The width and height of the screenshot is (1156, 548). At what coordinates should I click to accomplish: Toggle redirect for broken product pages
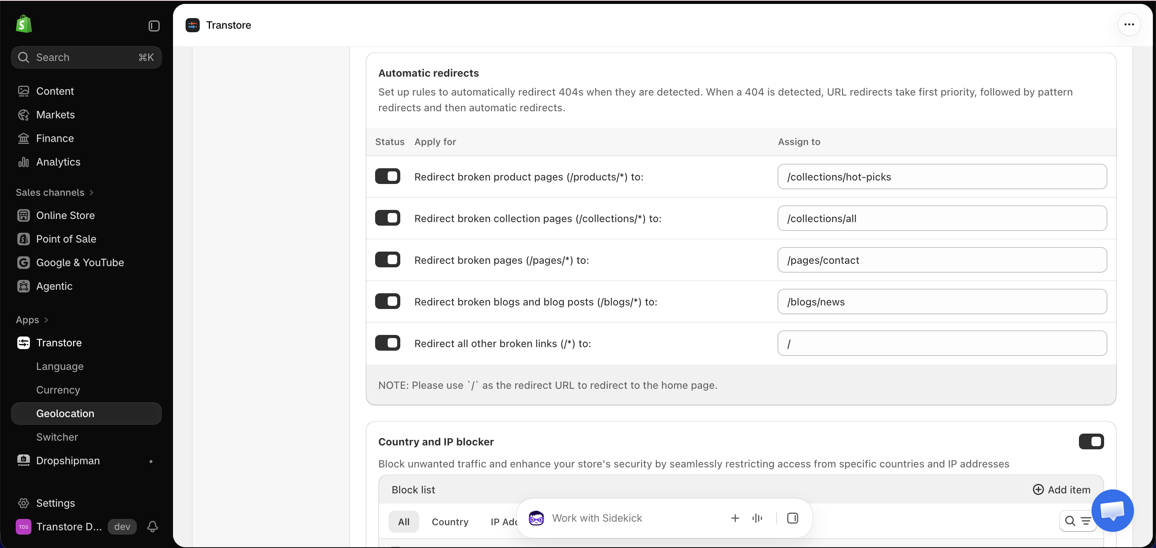point(387,177)
